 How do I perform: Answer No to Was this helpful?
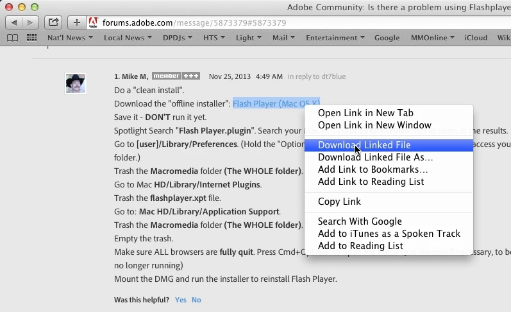point(196,300)
